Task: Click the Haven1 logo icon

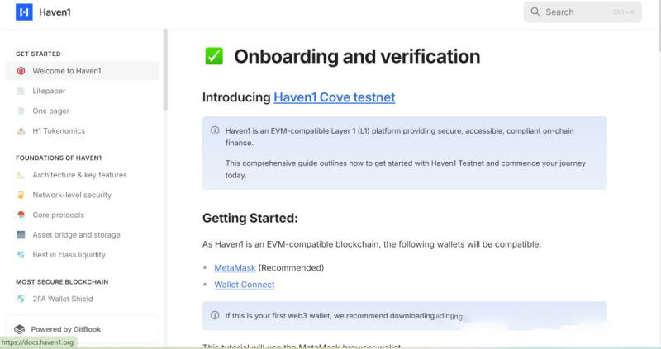Action: point(24,12)
